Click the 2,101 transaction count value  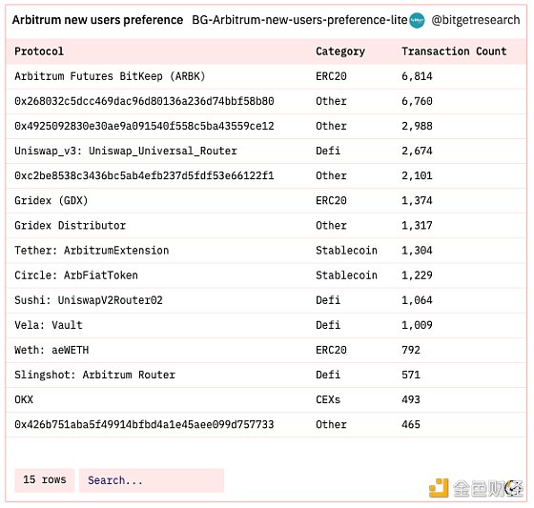tap(417, 175)
